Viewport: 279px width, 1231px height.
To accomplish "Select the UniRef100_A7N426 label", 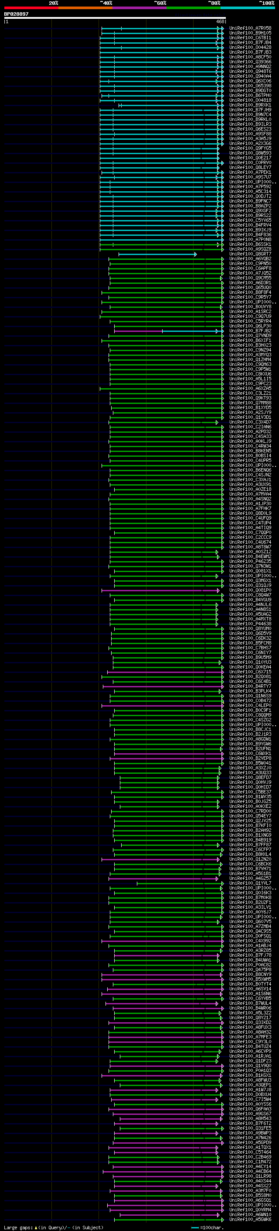I will pyautogui.click(x=250, y=1138).
